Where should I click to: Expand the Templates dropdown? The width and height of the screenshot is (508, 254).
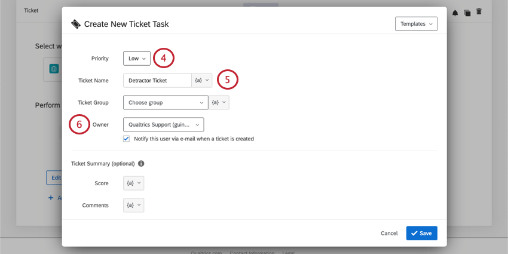click(416, 24)
